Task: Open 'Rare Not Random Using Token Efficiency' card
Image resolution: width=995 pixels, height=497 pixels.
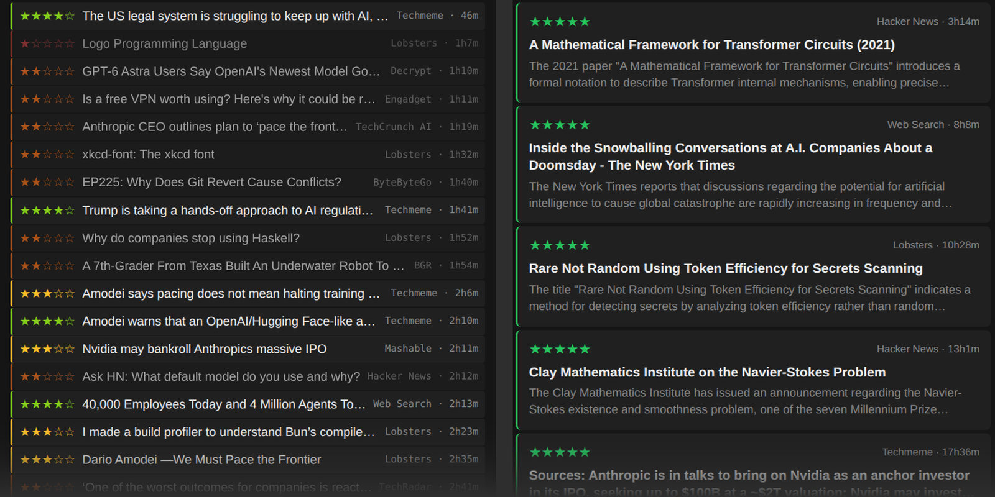Action: point(726,268)
